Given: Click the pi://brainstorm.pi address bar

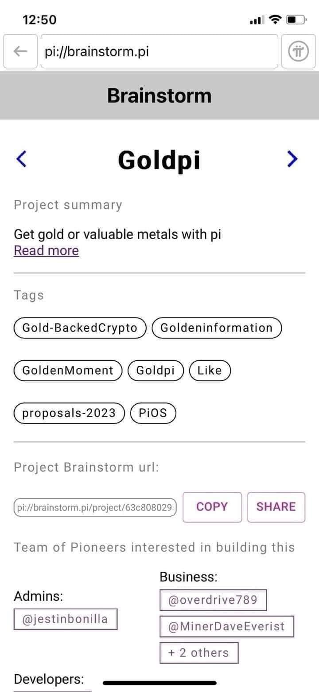Looking at the screenshot, I should coord(159,51).
